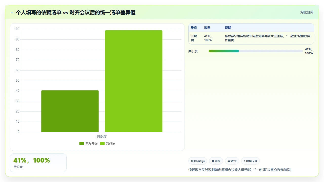324x182 pixels.
Task: Select the 进度 tag chip
Action: [232, 161]
